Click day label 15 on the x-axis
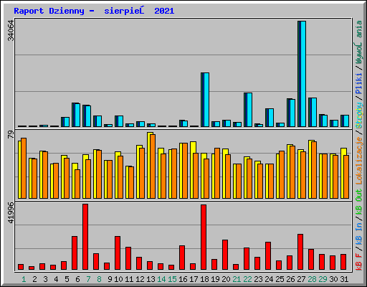This screenshot has width=367, height=287. pyautogui.click(x=172, y=279)
